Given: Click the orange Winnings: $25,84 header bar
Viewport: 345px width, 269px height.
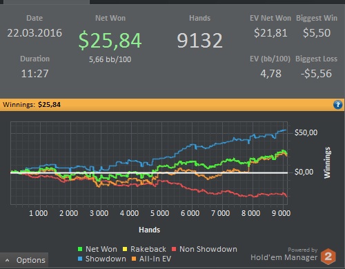Looking at the screenshot, I should click(x=172, y=105).
